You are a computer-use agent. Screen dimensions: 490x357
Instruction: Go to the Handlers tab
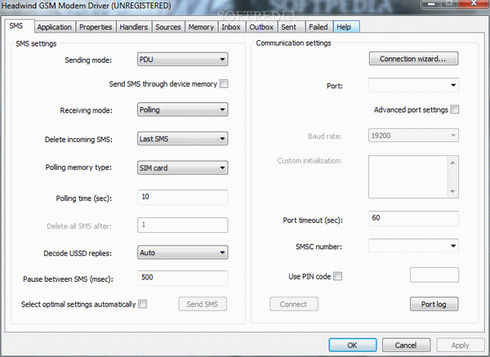coord(134,27)
